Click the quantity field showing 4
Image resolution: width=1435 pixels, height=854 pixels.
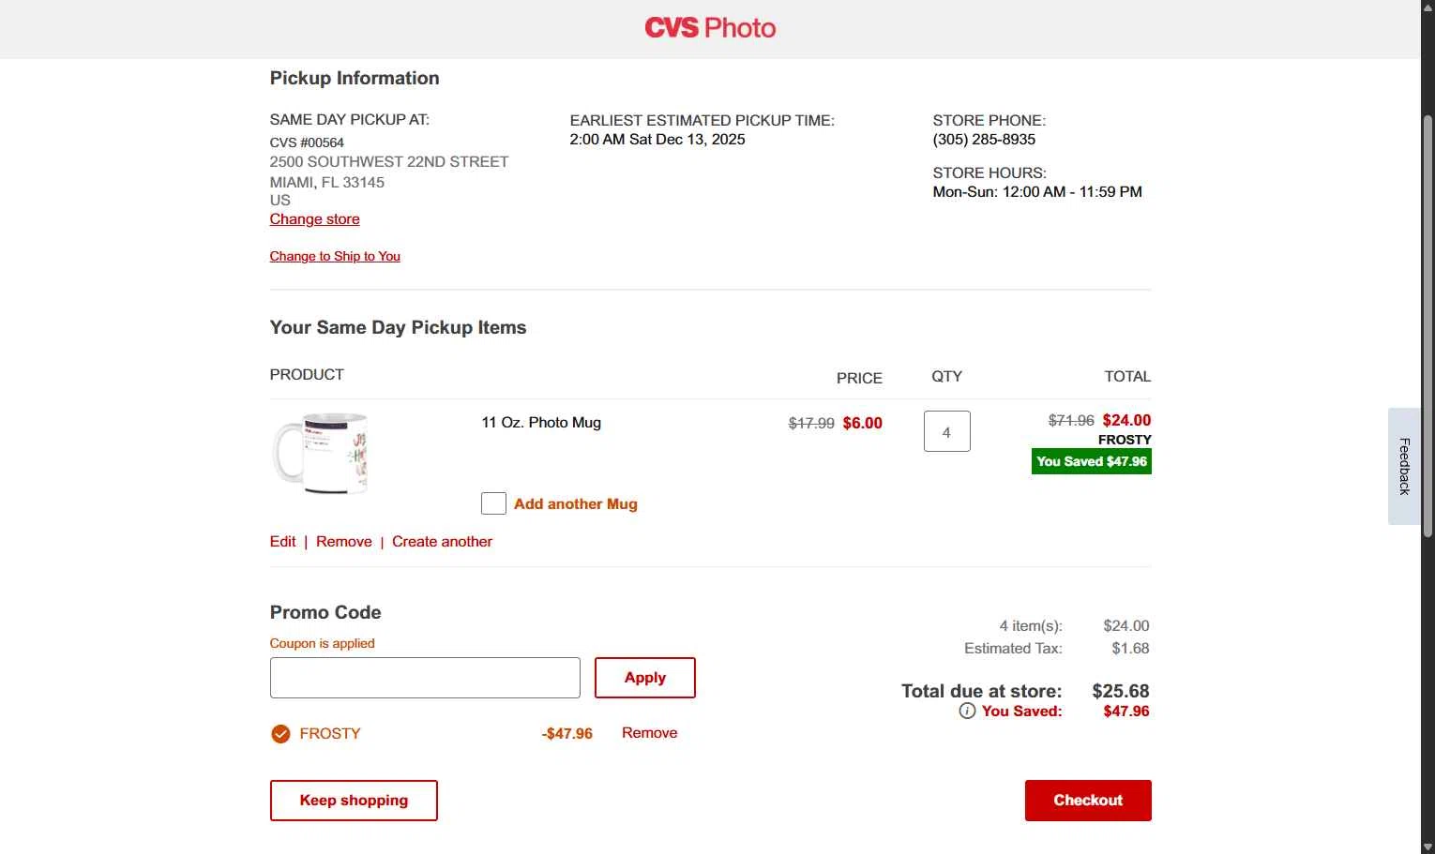pos(946,431)
